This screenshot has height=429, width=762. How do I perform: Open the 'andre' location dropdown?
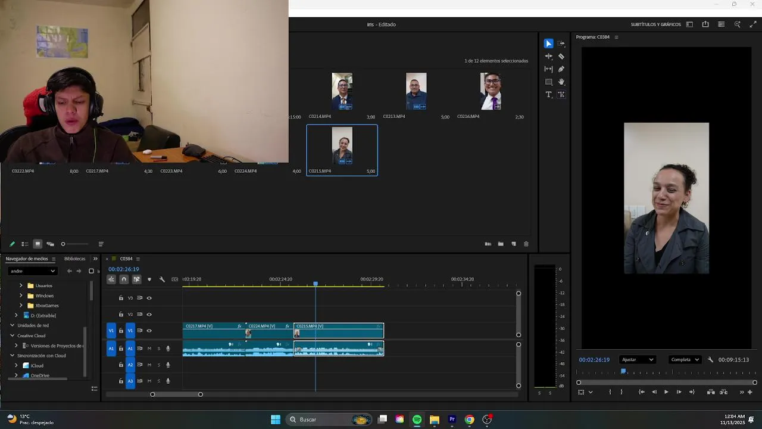tap(33, 271)
